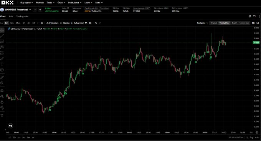The width and height of the screenshot is (261, 141).
Task: Open the Advanced options
Action: coord(77,23)
